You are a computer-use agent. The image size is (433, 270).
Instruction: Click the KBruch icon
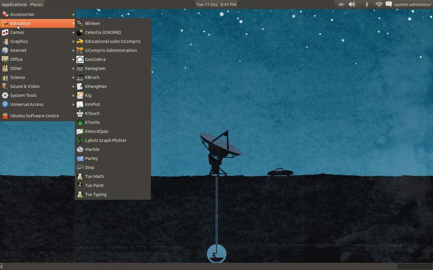tap(80, 78)
